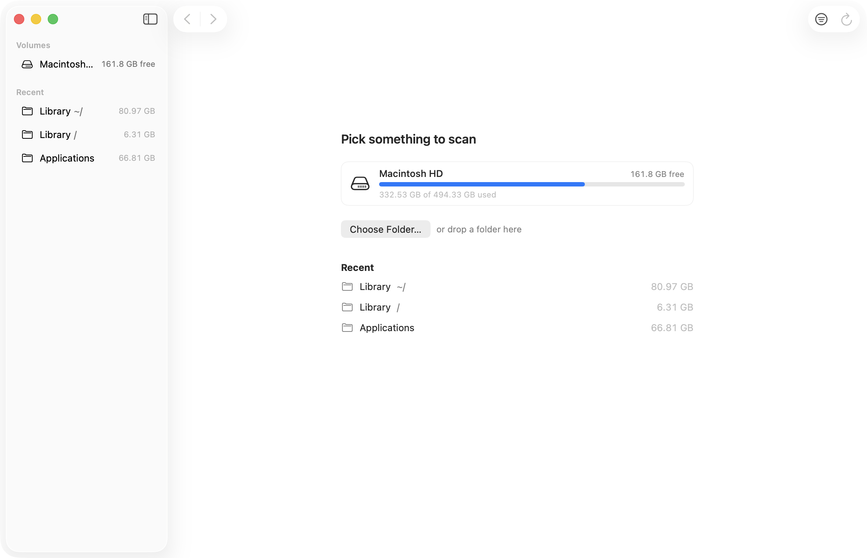The height and width of the screenshot is (558, 867).
Task: Click "80.97 GB" in the sidebar
Action: (x=137, y=111)
